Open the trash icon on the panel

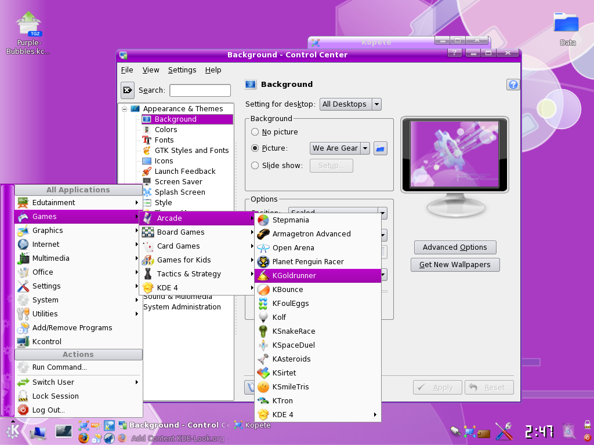pos(568,431)
